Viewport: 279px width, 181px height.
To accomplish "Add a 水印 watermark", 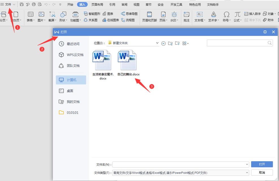I will coord(174,17).
